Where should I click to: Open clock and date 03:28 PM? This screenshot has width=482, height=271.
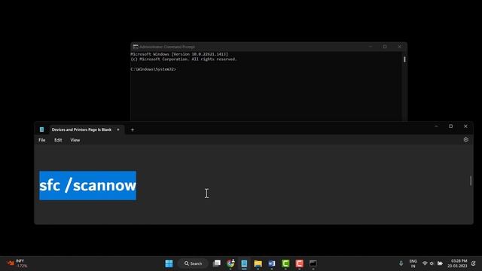[x=457, y=263]
